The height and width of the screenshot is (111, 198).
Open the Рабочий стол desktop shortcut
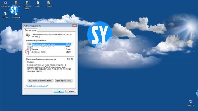pos(27,5)
